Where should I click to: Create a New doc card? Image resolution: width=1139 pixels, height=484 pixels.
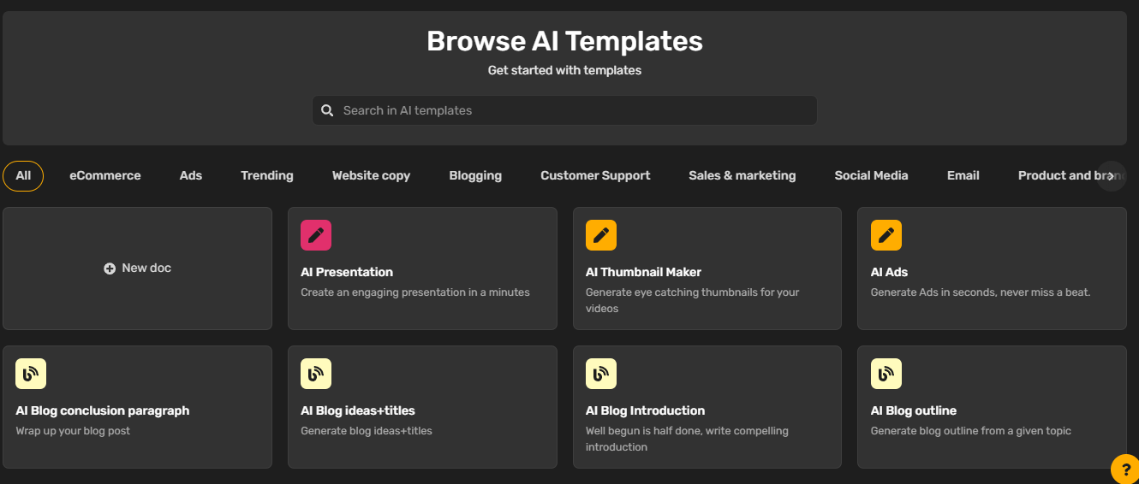(137, 269)
